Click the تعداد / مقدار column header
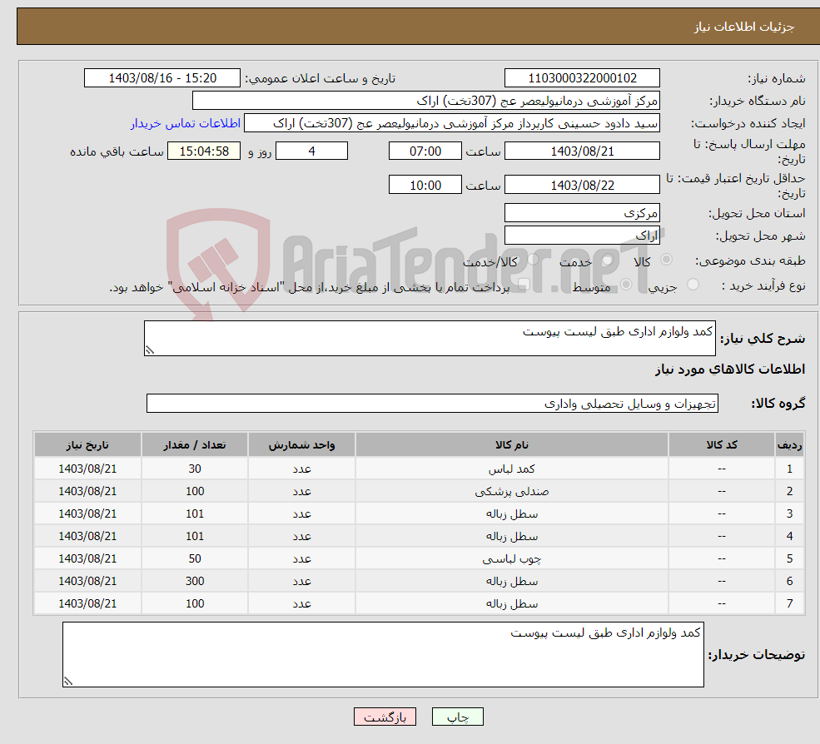Image resolution: width=820 pixels, height=744 pixels. pyautogui.click(x=195, y=445)
